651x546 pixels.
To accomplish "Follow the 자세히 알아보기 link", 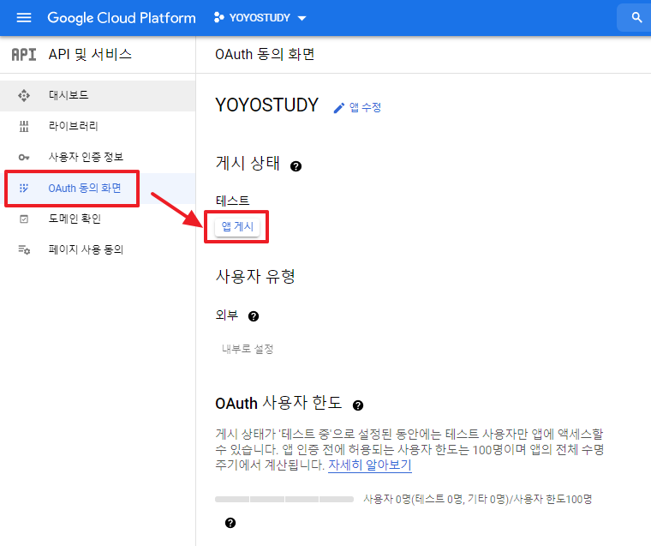I will [x=369, y=465].
